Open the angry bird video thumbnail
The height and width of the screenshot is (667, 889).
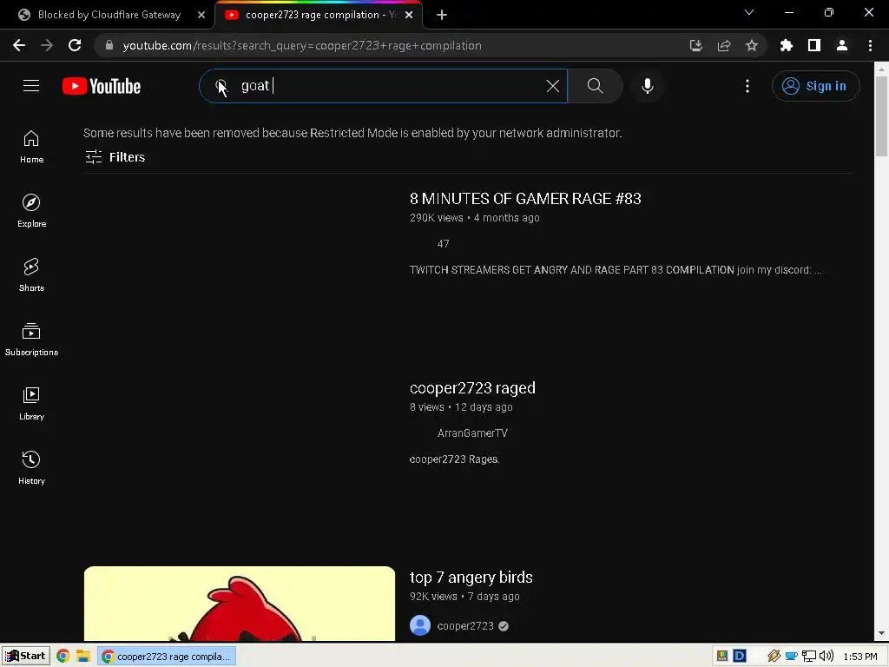(240, 604)
